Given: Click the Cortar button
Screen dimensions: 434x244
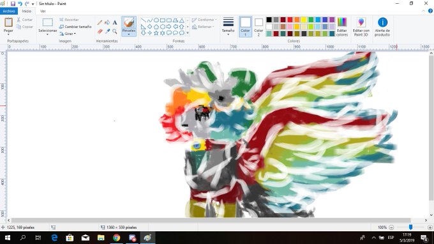Looking at the screenshot, I should click(x=24, y=20).
